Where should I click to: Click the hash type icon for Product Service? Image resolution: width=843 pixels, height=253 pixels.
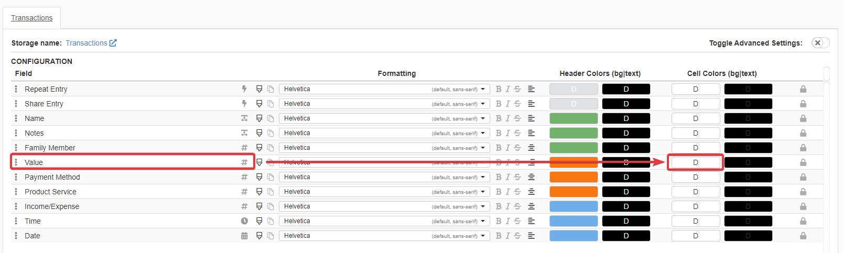click(244, 192)
